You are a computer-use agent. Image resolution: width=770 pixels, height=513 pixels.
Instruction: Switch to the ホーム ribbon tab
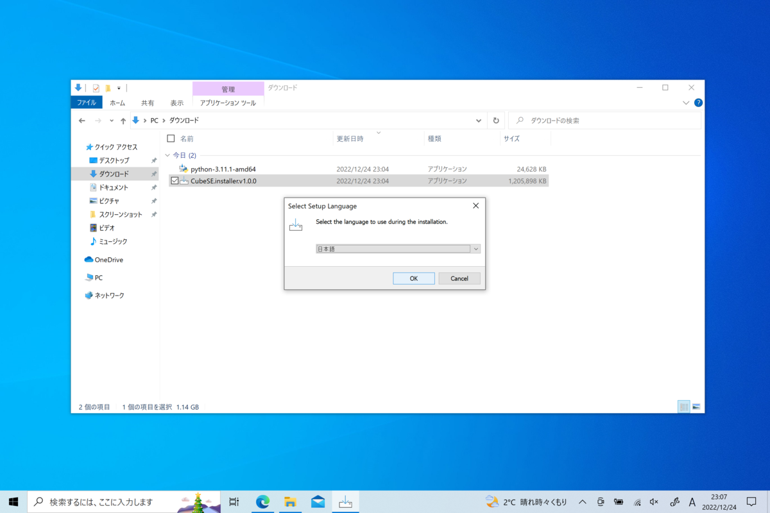117,103
